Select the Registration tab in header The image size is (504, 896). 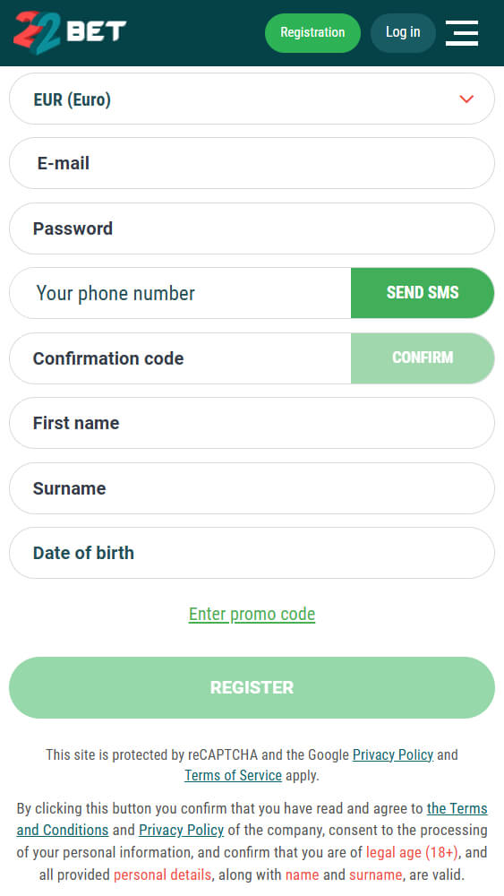pos(312,32)
